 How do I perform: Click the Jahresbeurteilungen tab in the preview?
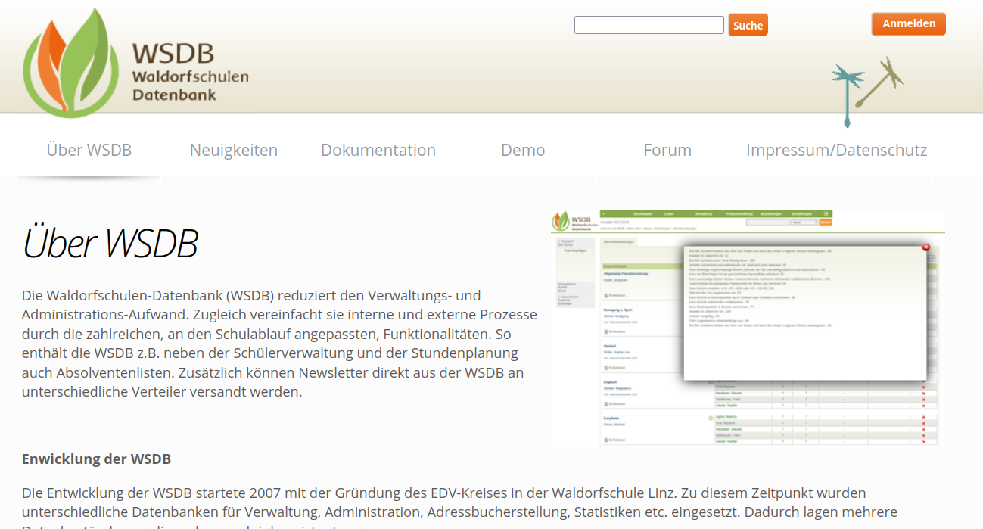click(619, 241)
